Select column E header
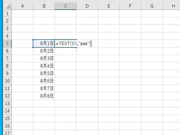 pos(109,6)
